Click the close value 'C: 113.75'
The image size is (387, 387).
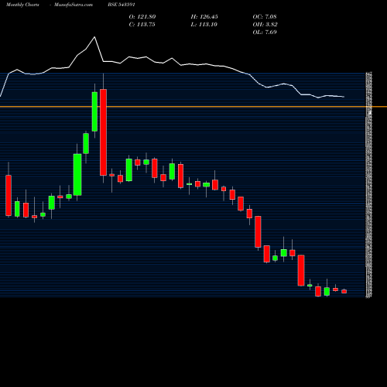(142, 25)
